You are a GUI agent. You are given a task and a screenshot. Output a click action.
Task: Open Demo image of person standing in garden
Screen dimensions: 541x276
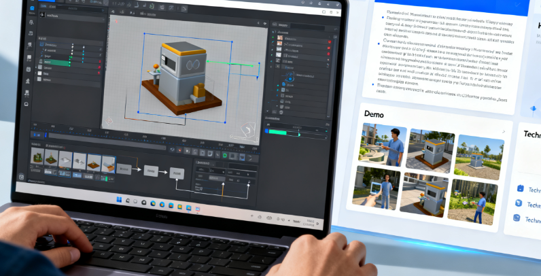point(472,202)
